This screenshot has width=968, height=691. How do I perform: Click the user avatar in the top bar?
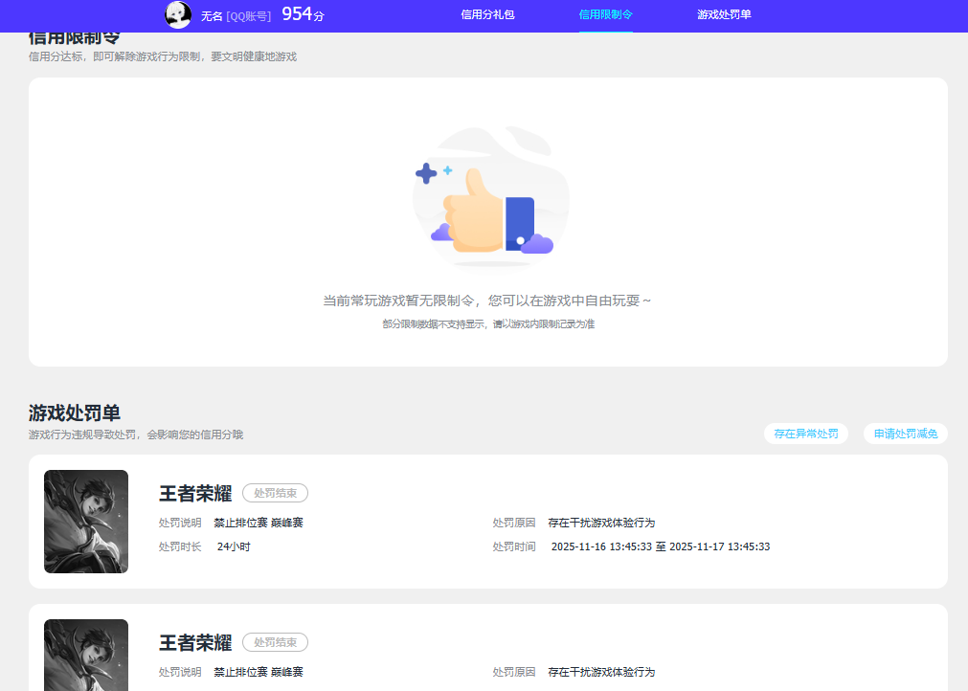(178, 14)
